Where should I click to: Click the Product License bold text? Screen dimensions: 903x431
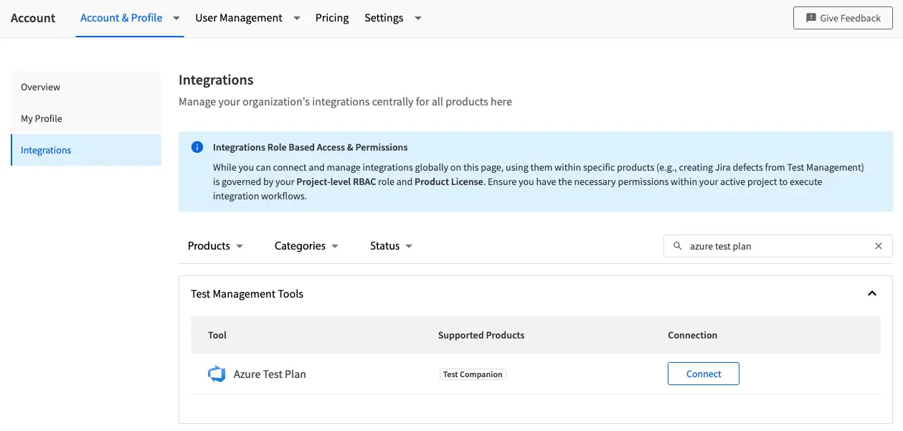448,181
